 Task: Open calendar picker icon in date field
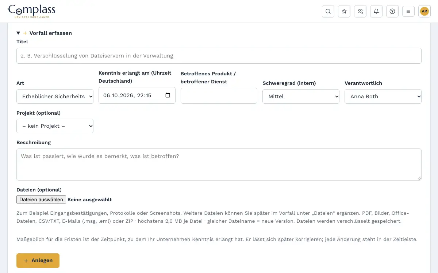168,95
